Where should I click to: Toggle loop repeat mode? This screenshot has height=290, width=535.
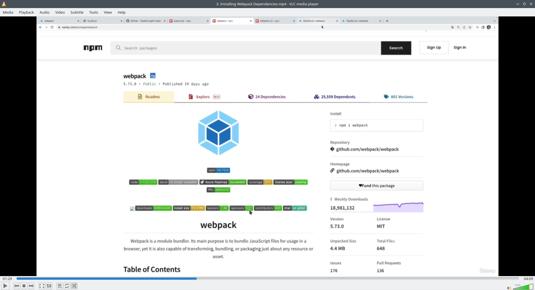[x=67, y=286]
